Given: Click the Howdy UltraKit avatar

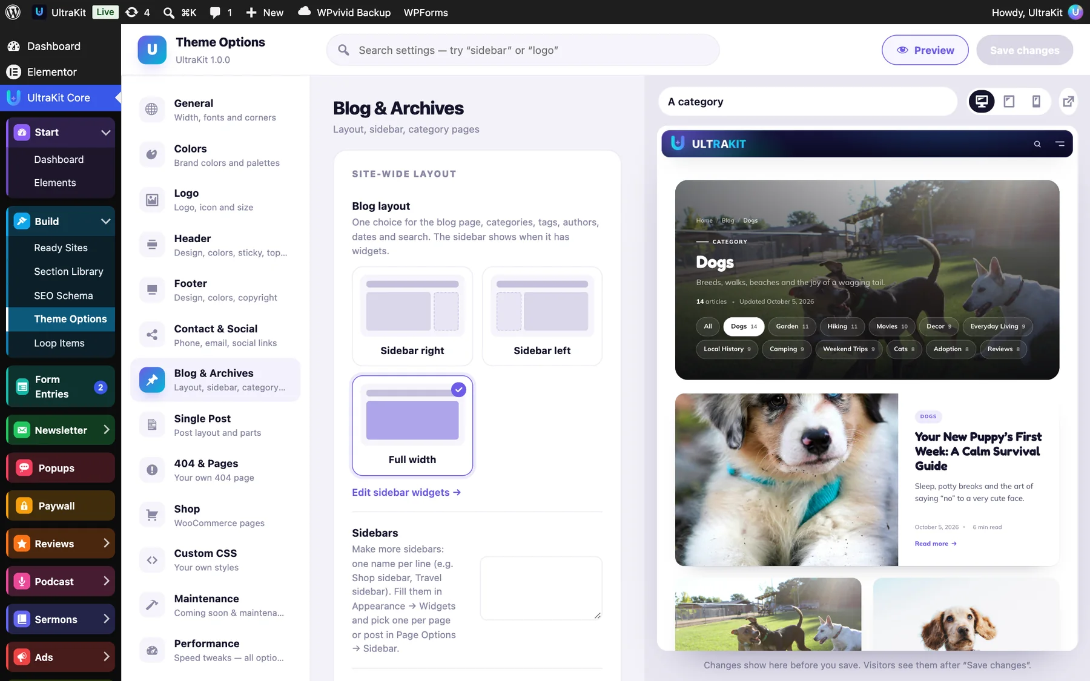Looking at the screenshot, I should [1075, 12].
